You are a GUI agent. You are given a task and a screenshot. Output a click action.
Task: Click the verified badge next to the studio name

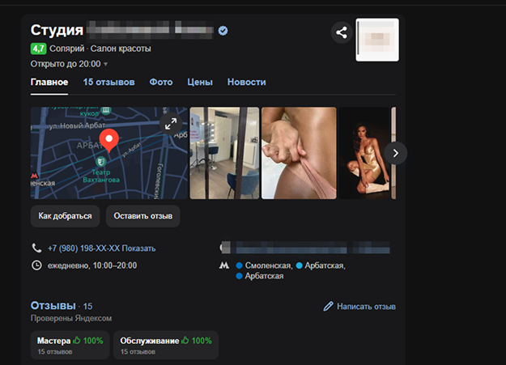(223, 31)
